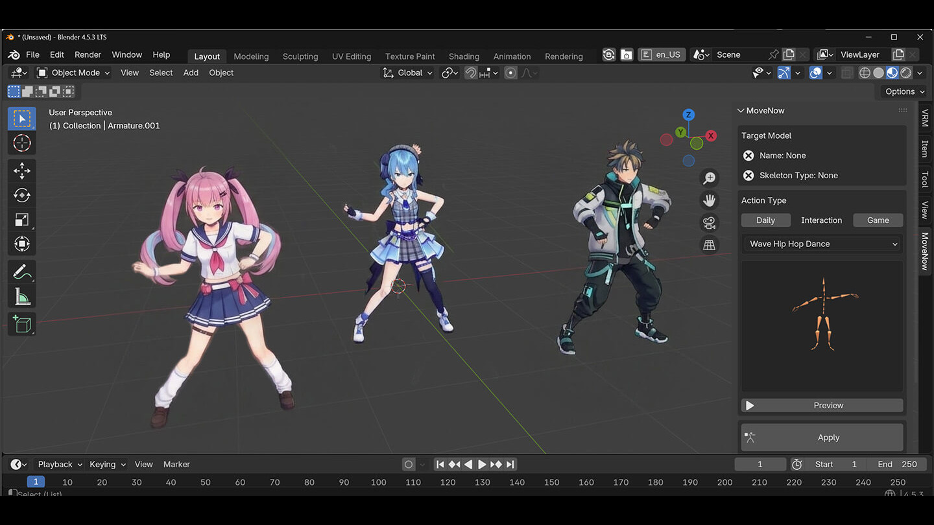Click the sync/reload icon left of en_US
The height and width of the screenshot is (525, 934).
point(608,54)
